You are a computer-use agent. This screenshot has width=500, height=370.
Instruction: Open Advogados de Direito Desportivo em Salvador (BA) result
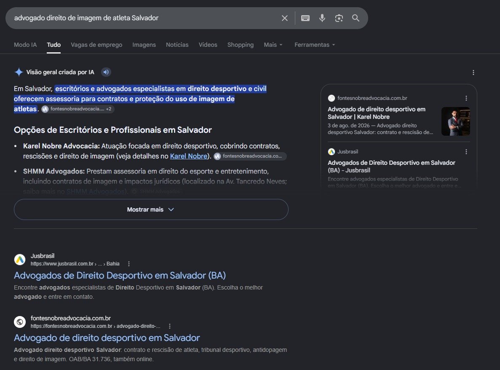click(120, 275)
